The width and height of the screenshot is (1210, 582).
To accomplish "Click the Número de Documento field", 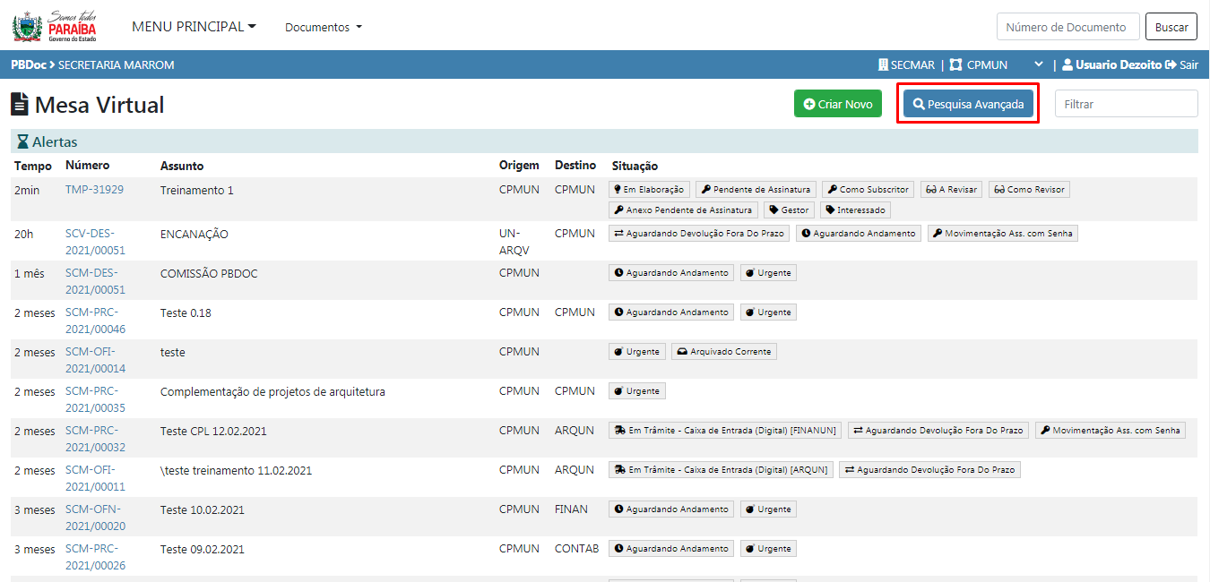I will (x=1067, y=27).
